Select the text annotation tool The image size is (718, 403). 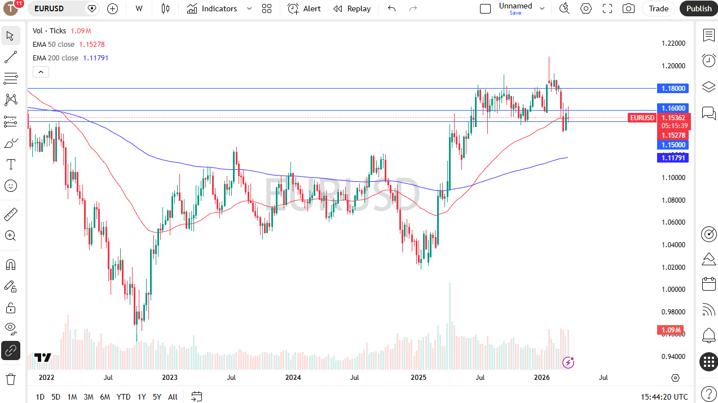[x=10, y=164]
